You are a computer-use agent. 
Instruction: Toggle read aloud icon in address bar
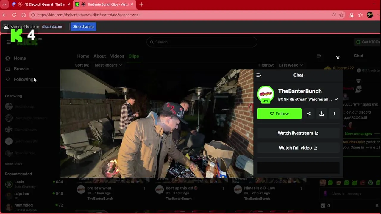(334, 15)
